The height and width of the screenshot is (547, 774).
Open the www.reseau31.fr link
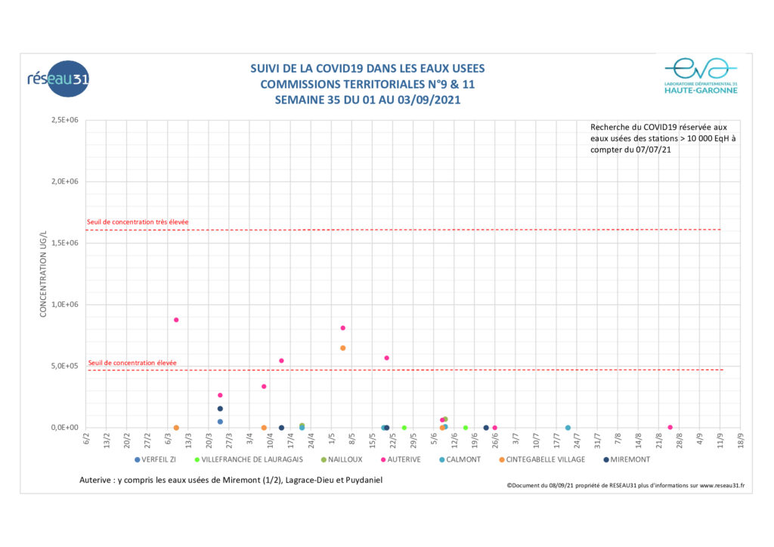[722, 485]
